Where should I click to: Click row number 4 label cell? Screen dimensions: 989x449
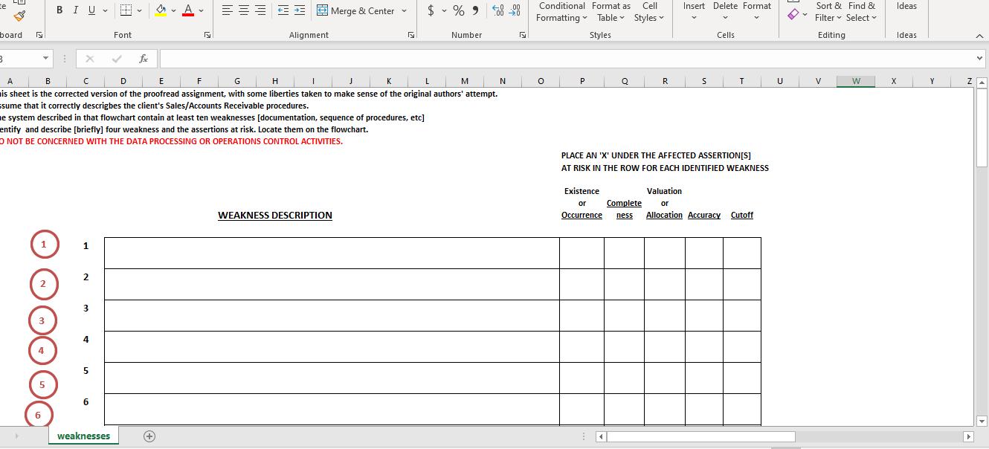pyautogui.click(x=86, y=339)
